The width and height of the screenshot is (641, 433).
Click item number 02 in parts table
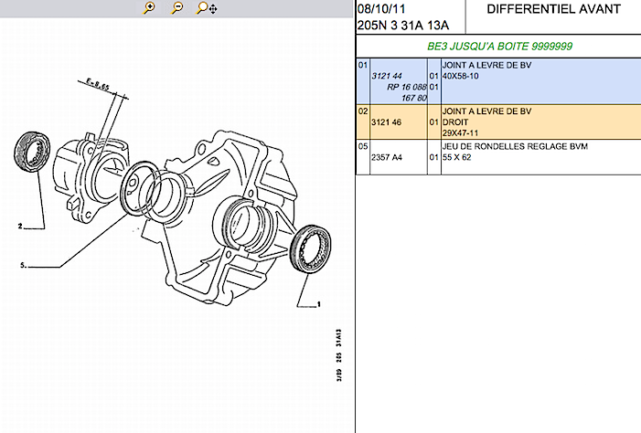363,111
